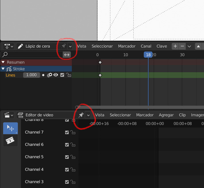Screen dimensions: 204x188
Task: Open the Clave menu
Action: pos(162,46)
